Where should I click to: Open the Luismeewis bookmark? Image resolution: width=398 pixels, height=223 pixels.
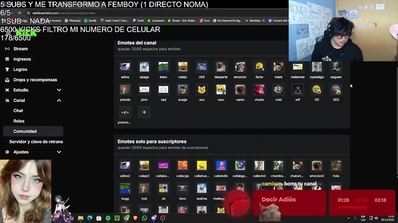tap(156, 21)
